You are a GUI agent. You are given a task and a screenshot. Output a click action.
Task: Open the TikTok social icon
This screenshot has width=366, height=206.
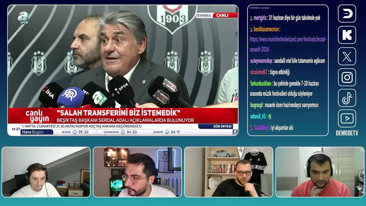click(347, 98)
